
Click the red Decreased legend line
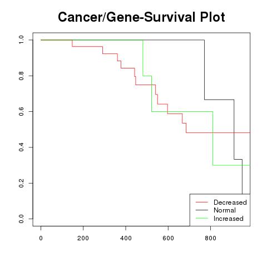pos(202,202)
